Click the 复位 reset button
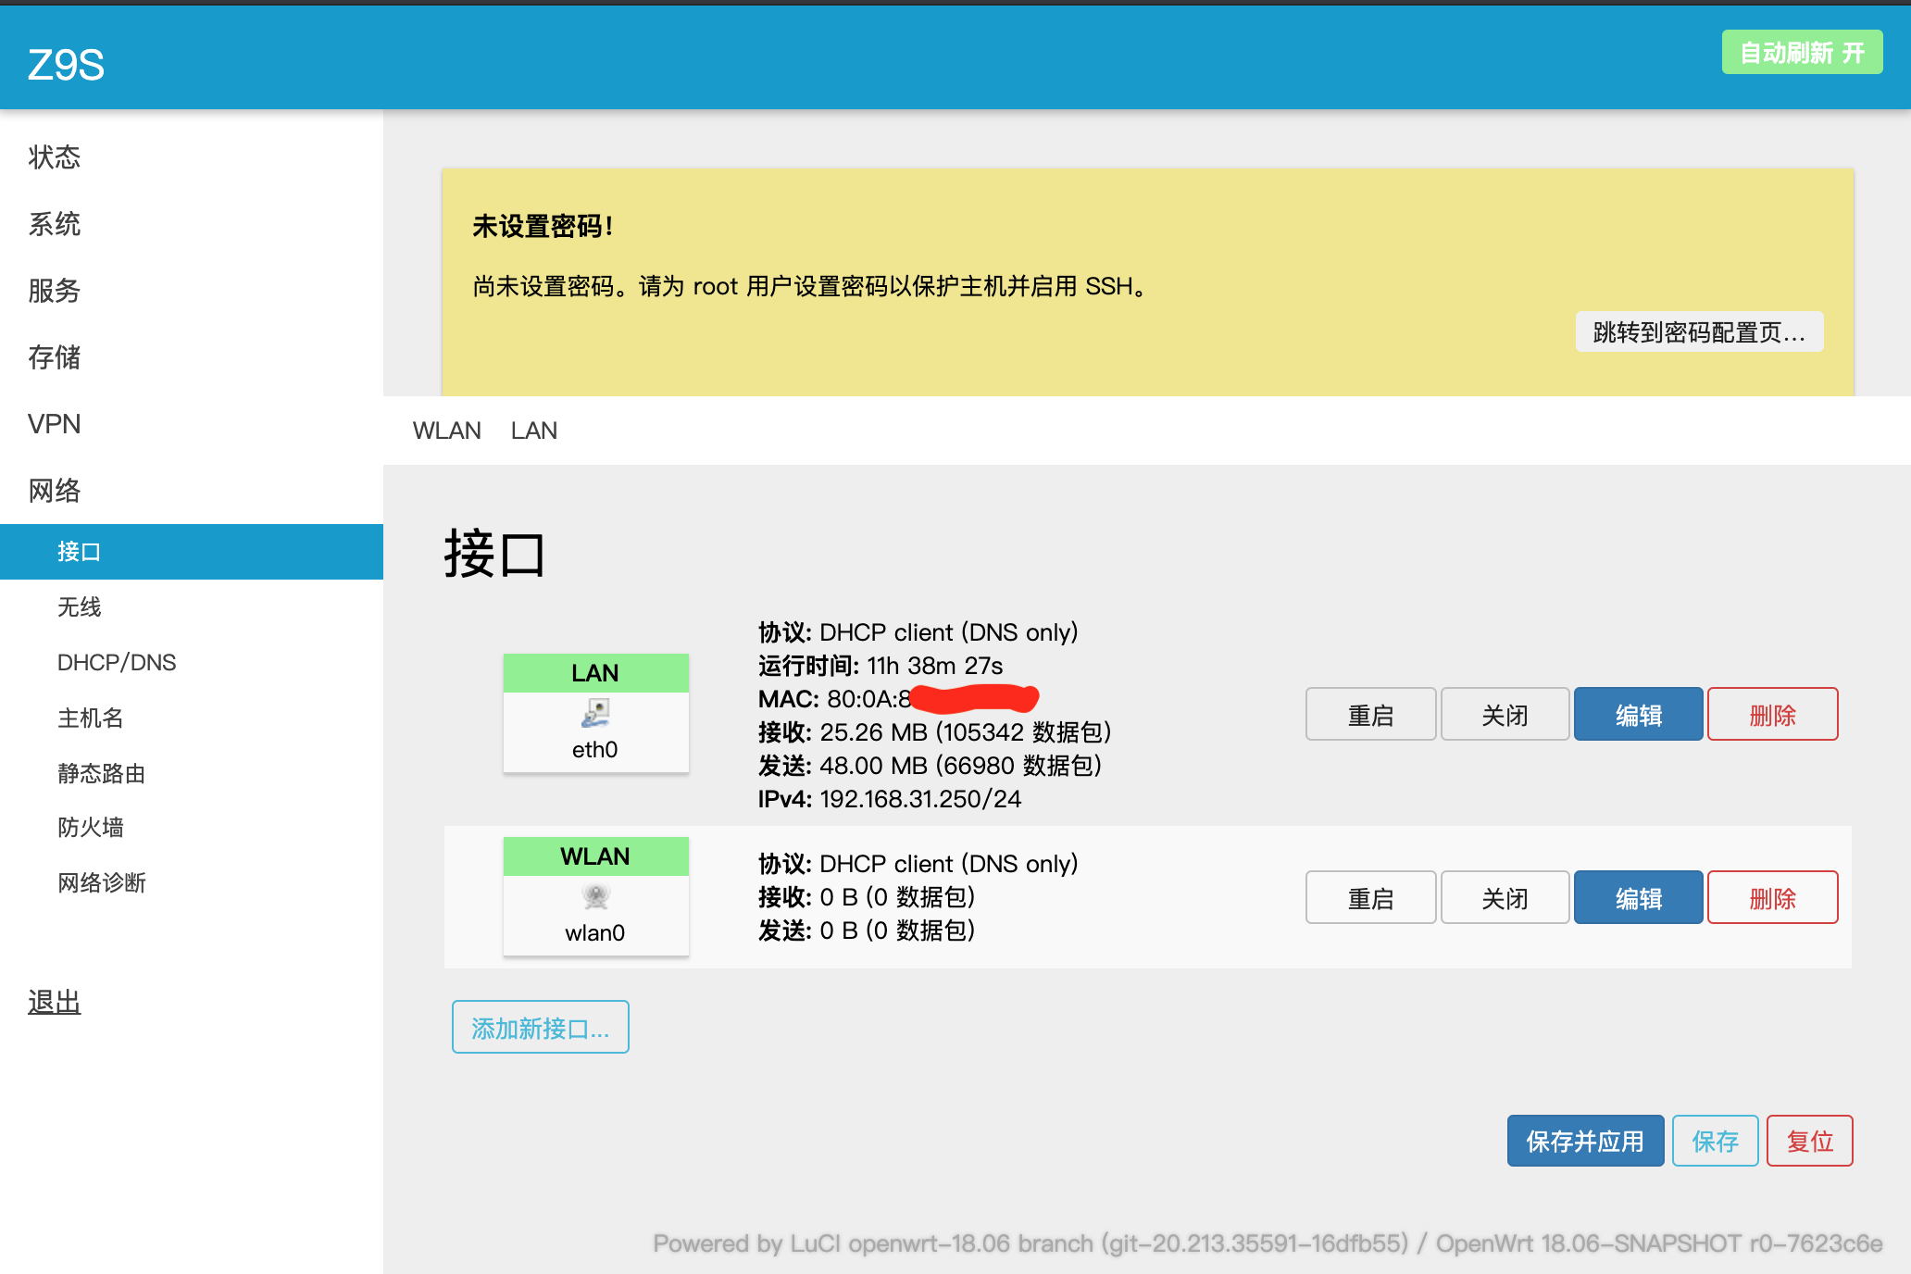1911x1274 pixels. 1809,1142
